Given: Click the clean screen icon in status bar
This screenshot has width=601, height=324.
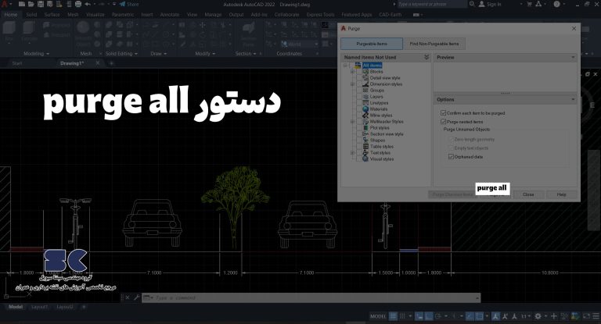Looking at the screenshot, I should point(586,316).
